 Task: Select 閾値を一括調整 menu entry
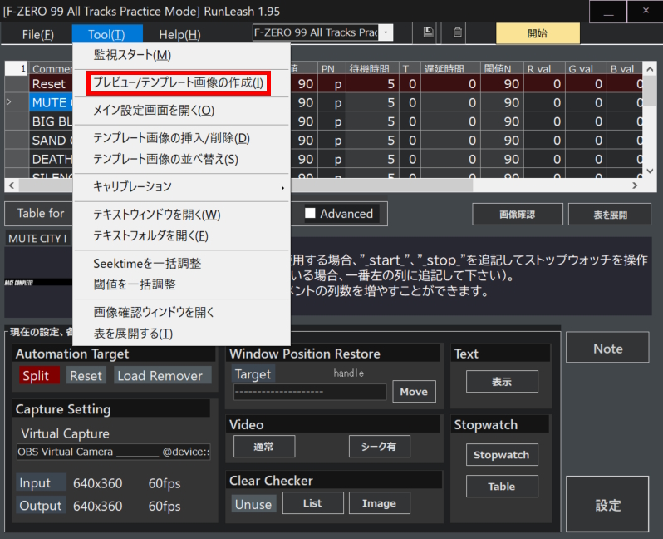(x=182, y=284)
